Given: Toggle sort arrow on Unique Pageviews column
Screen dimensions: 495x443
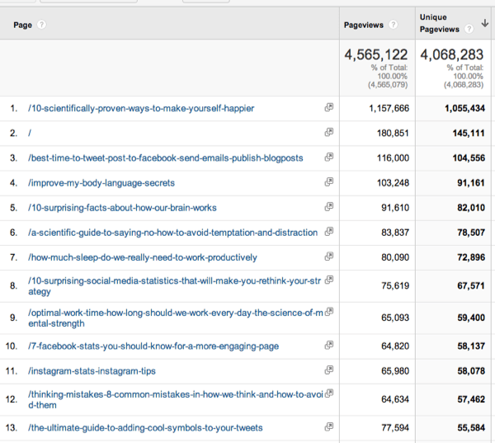Looking at the screenshot, I should (485, 23).
